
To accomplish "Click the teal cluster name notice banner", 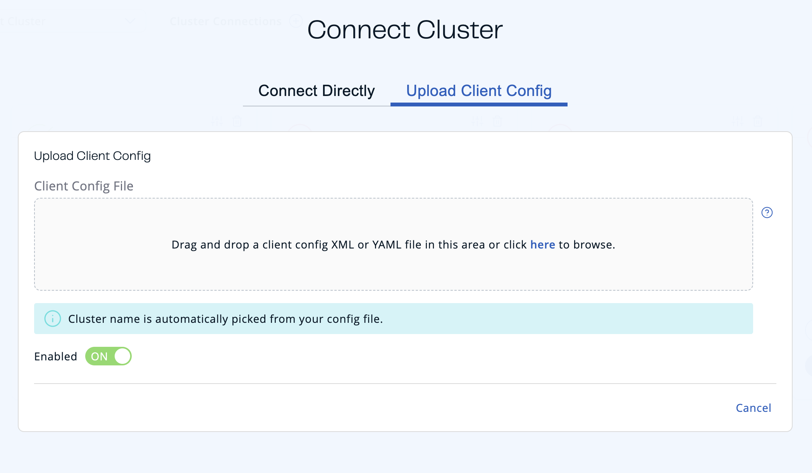I will tap(393, 319).
